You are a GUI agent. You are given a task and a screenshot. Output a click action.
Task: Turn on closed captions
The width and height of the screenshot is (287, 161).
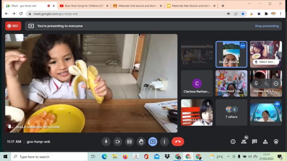[x=129, y=142]
